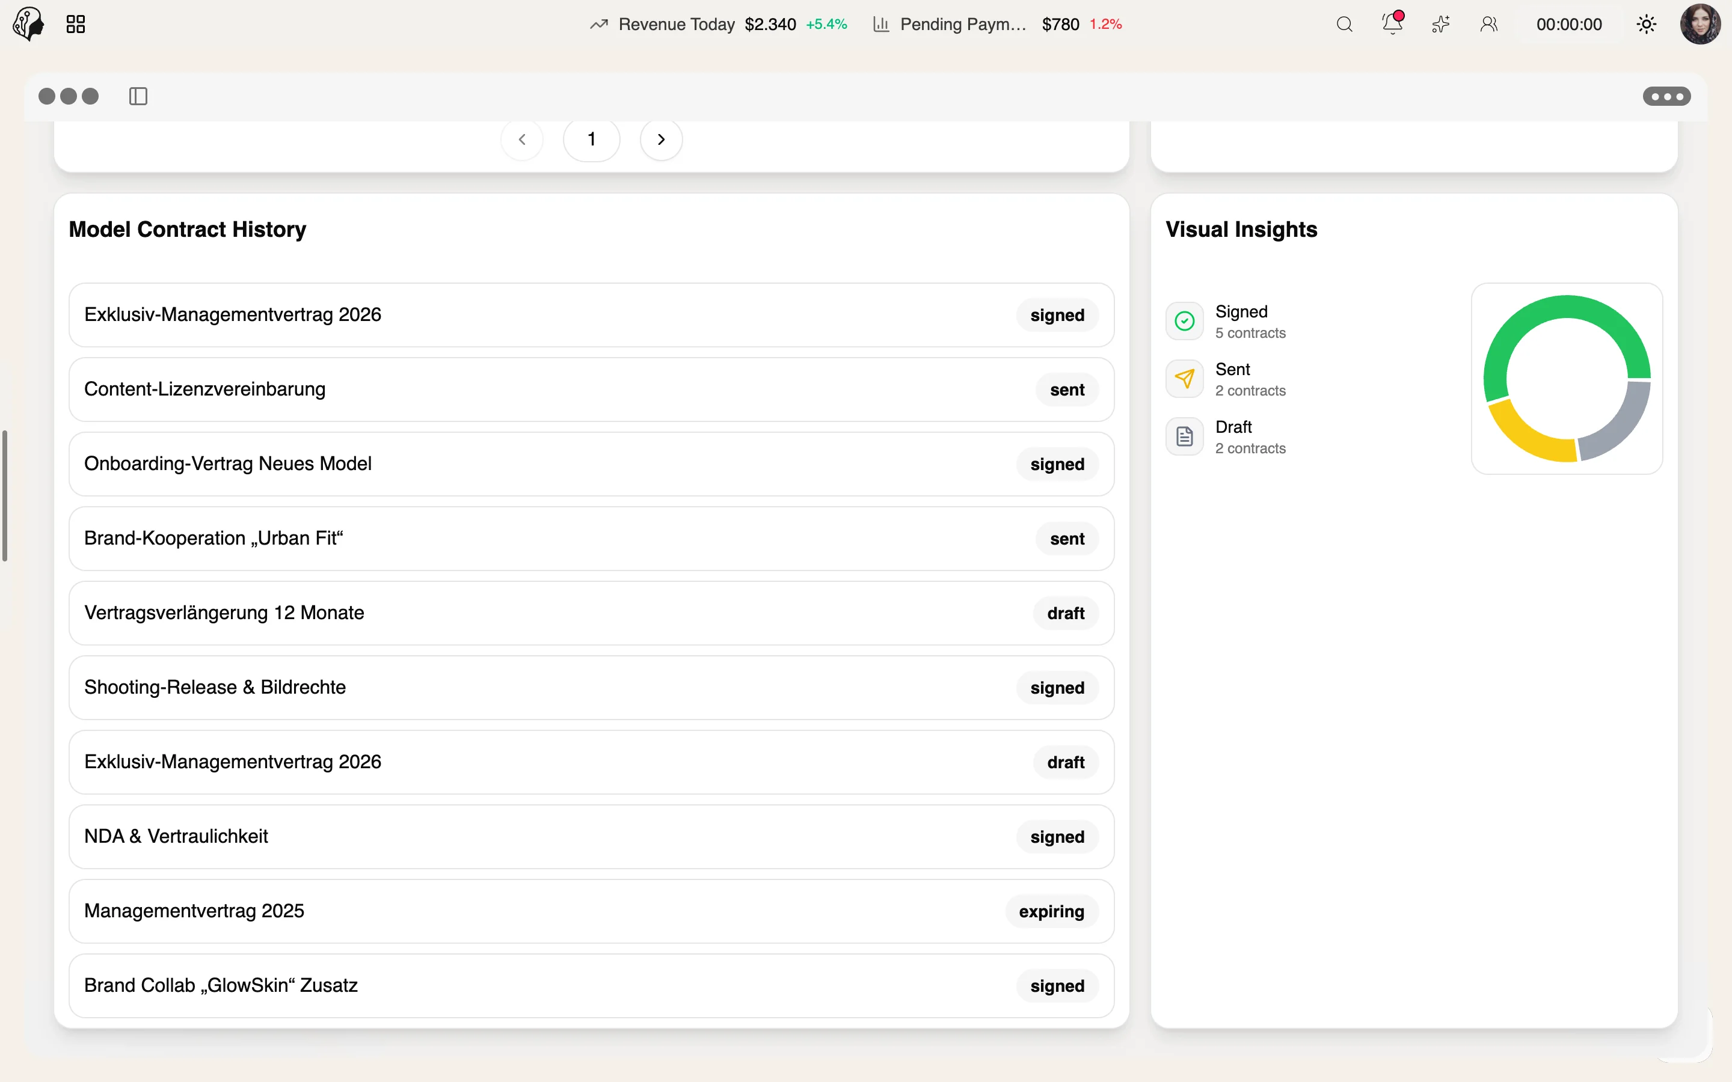Open the user avatar photo

click(1701, 24)
